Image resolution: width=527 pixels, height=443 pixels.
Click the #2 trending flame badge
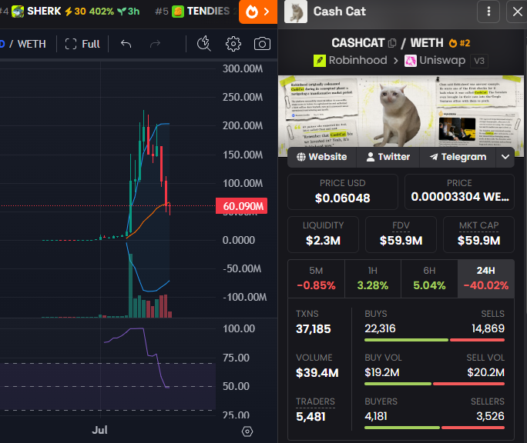tap(459, 43)
